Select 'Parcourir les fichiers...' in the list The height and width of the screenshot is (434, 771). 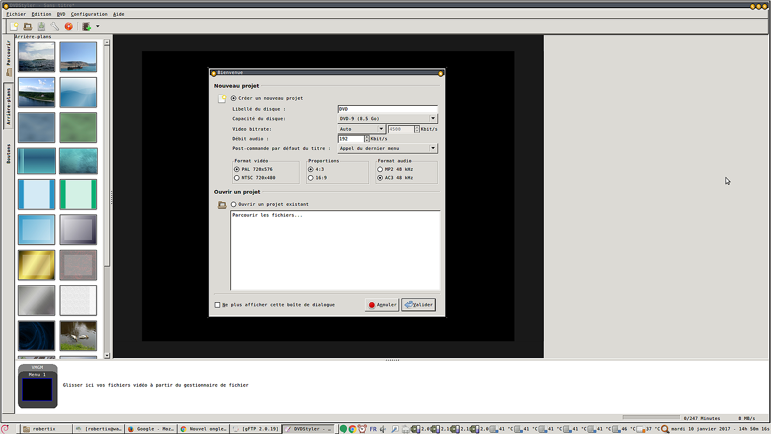[267, 215]
